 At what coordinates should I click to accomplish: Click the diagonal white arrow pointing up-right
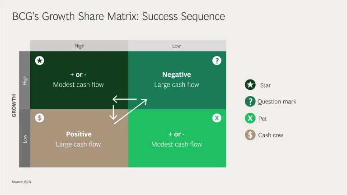tap(131, 111)
